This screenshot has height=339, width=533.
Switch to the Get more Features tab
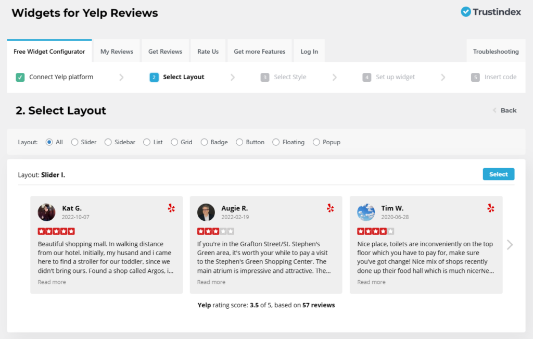[x=259, y=51]
